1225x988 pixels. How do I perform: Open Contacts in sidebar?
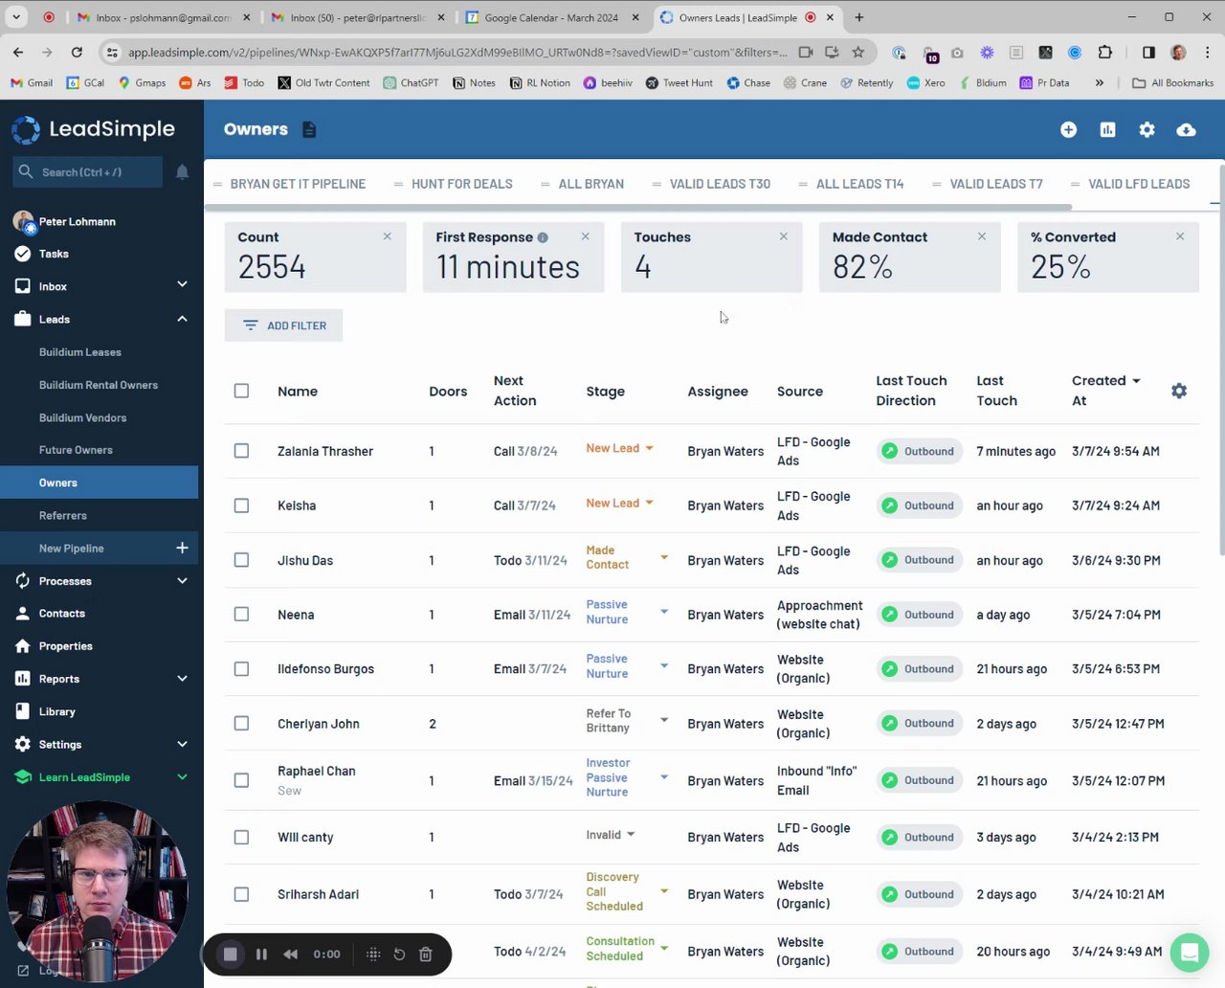pos(62,614)
